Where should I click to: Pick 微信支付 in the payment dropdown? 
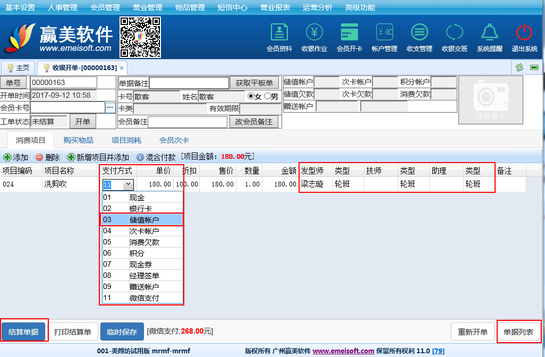[x=142, y=297]
